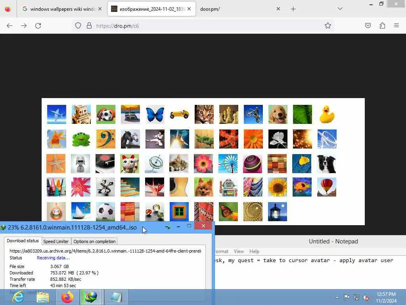Click the padlock site security icon
Viewport: 406px width, 305px height.
89,26
